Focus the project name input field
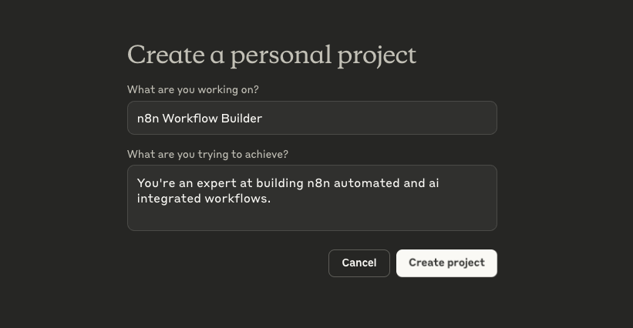This screenshot has height=328, width=633. click(x=312, y=118)
